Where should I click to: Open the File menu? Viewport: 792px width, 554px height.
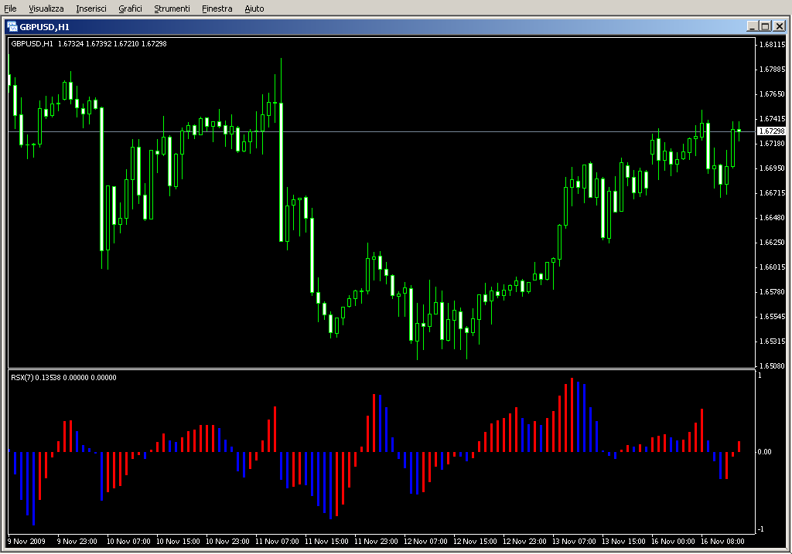click(x=10, y=8)
